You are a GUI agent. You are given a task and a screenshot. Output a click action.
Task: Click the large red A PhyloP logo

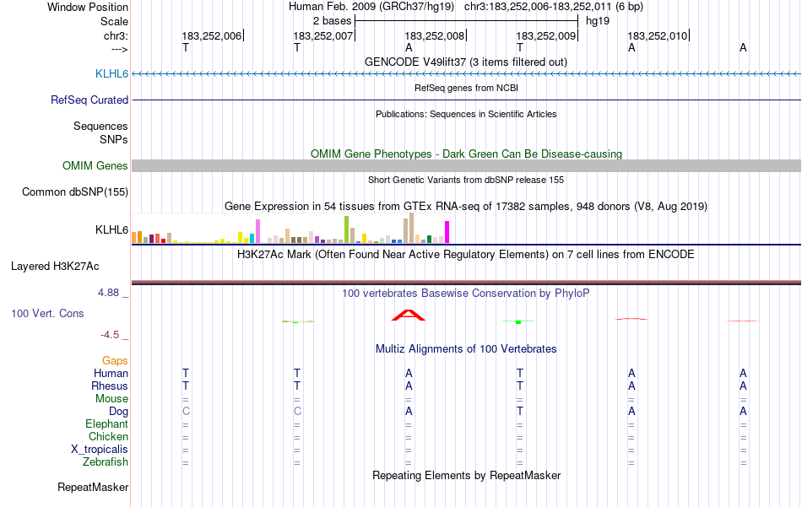[408, 315]
